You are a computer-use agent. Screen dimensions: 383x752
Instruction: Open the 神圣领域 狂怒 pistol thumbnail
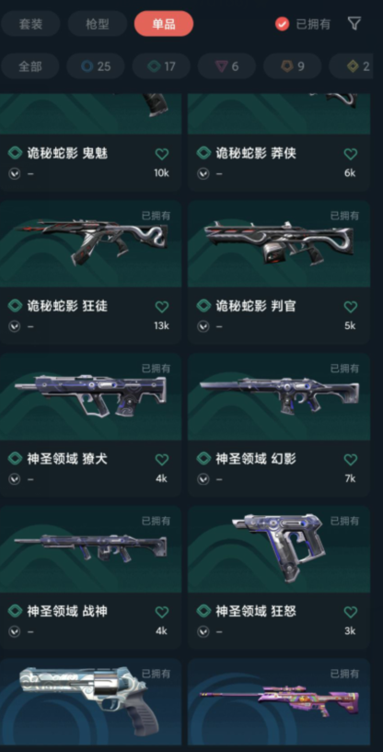(x=279, y=549)
